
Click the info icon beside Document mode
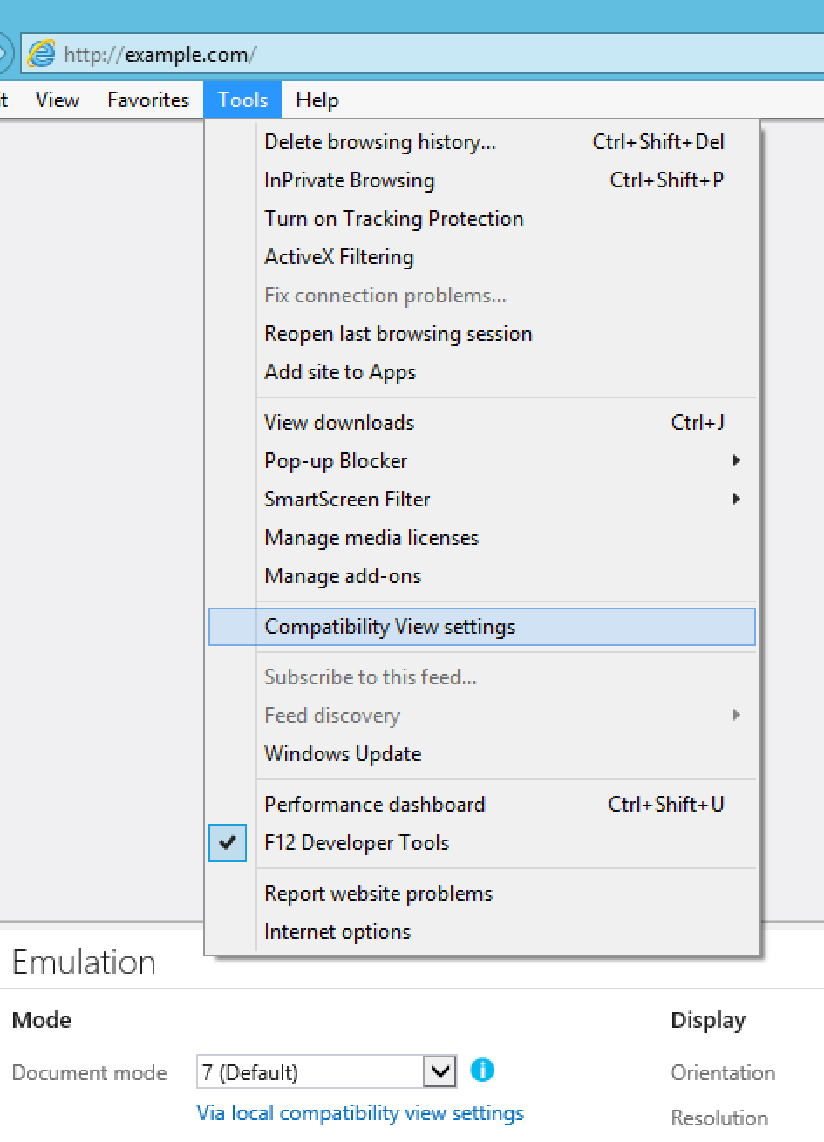point(482,1071)
